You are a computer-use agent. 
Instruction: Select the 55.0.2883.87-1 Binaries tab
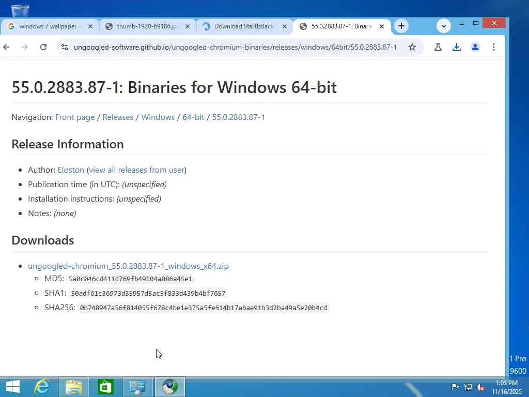(x=341, y=26)
